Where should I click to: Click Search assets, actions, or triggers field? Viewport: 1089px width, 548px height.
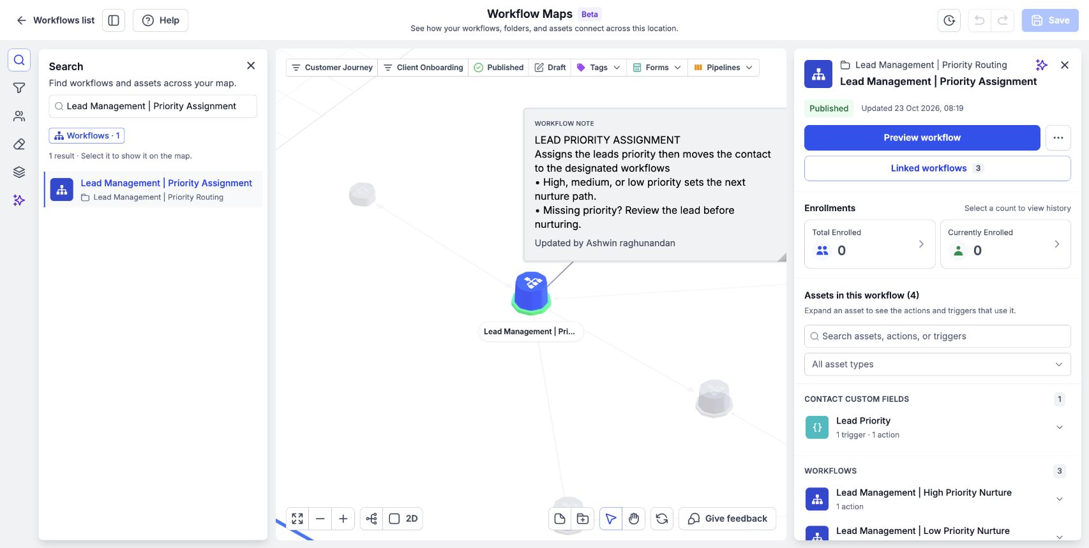click(x=937, y=336)
